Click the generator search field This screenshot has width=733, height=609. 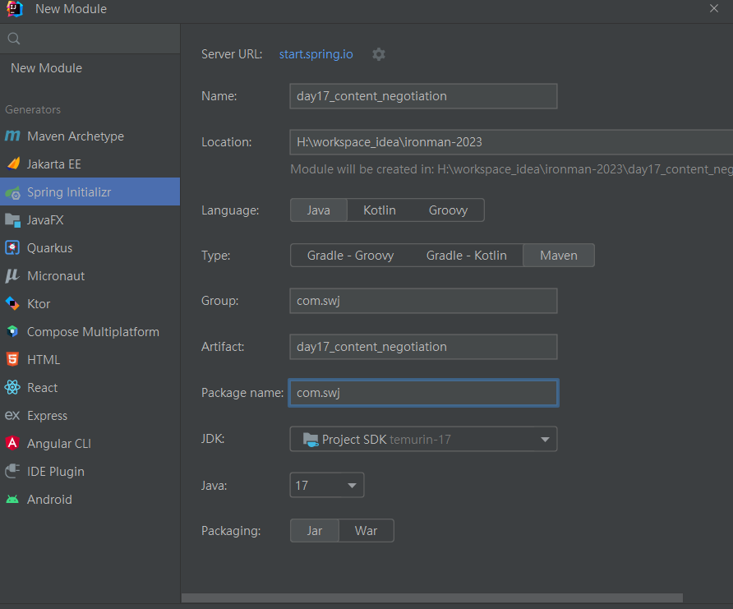pos(90,39)
